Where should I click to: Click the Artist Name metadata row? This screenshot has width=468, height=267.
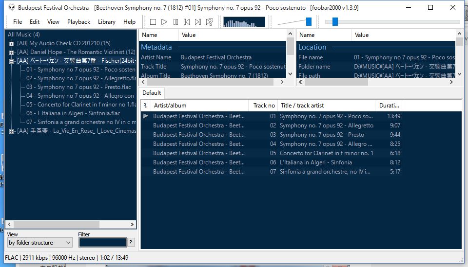coord(213,57)
